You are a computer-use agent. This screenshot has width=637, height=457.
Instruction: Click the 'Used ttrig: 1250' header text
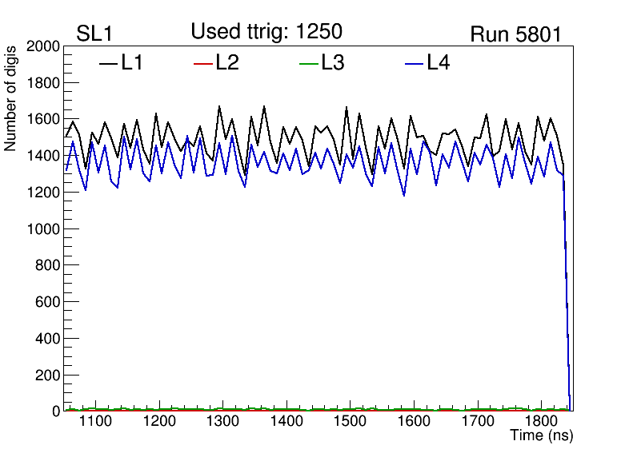[x=266, y=32]
